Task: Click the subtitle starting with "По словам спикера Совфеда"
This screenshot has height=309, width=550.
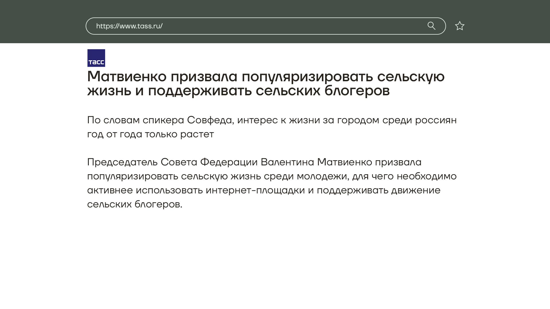Action: pos(272,120)
